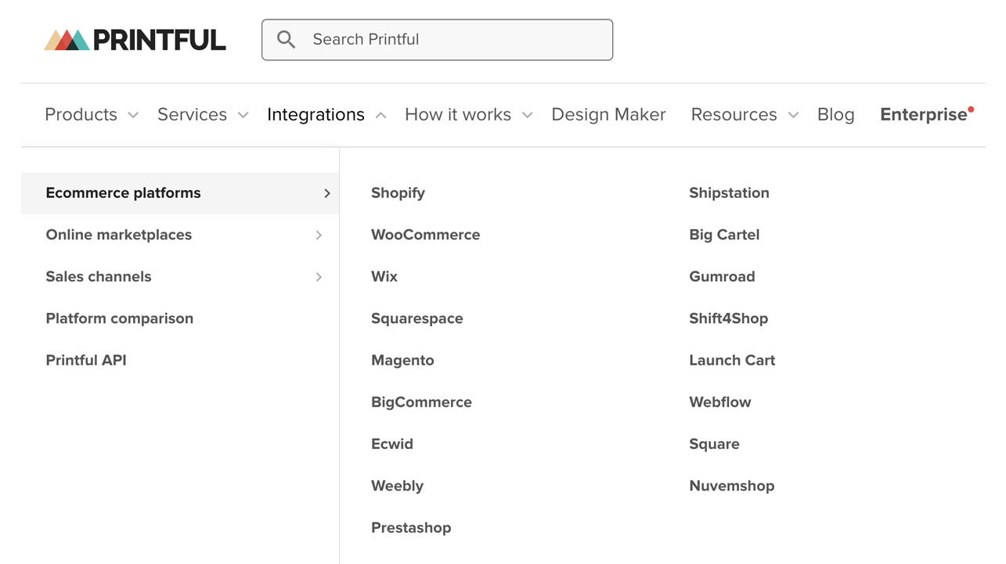Select the Shift4Shop integration
This screenshot has width=1006, height=564.
(728, 318)
